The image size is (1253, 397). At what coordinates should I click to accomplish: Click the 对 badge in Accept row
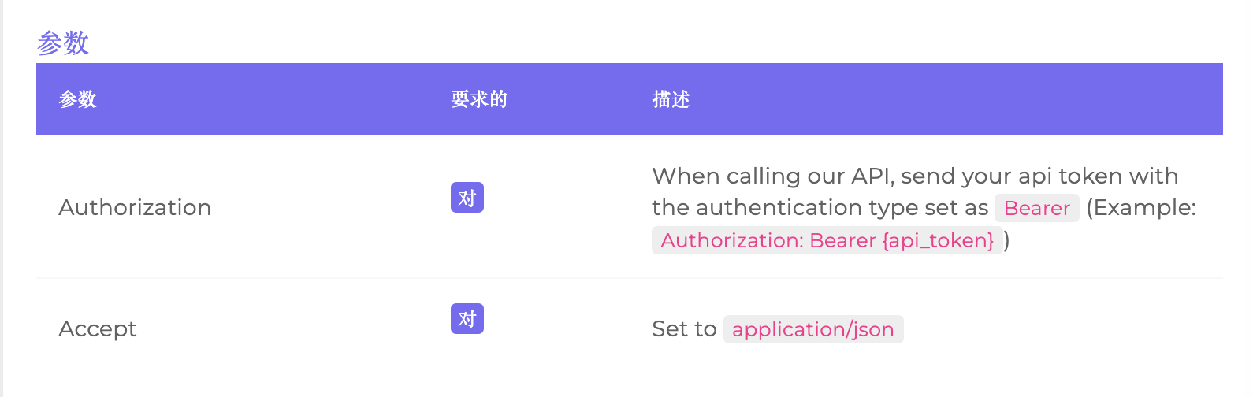(467, 319)
